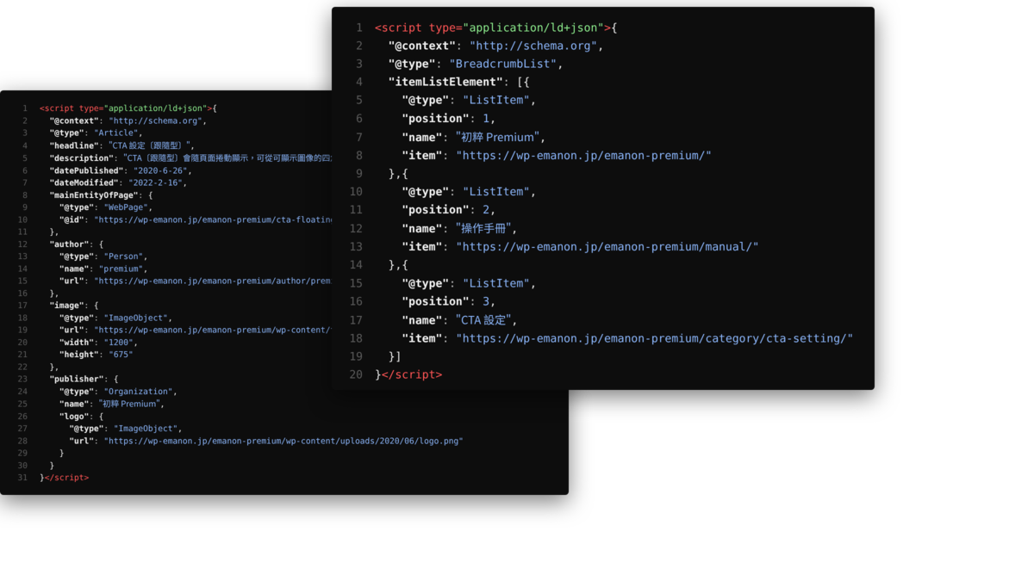Click position value 1 in breadcrumb code

coord(486,119)
